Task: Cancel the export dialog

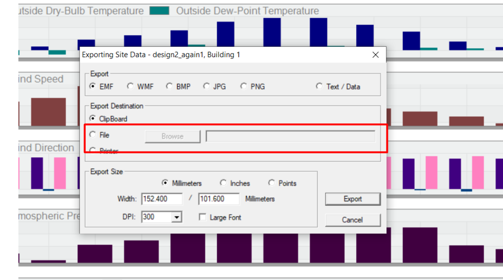Action: point(353,220)
